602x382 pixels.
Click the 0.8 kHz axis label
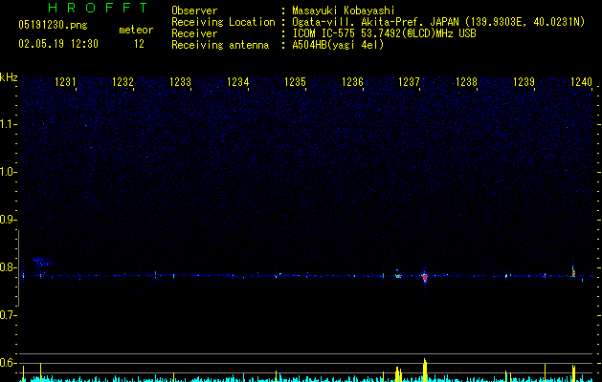point(8,267)
